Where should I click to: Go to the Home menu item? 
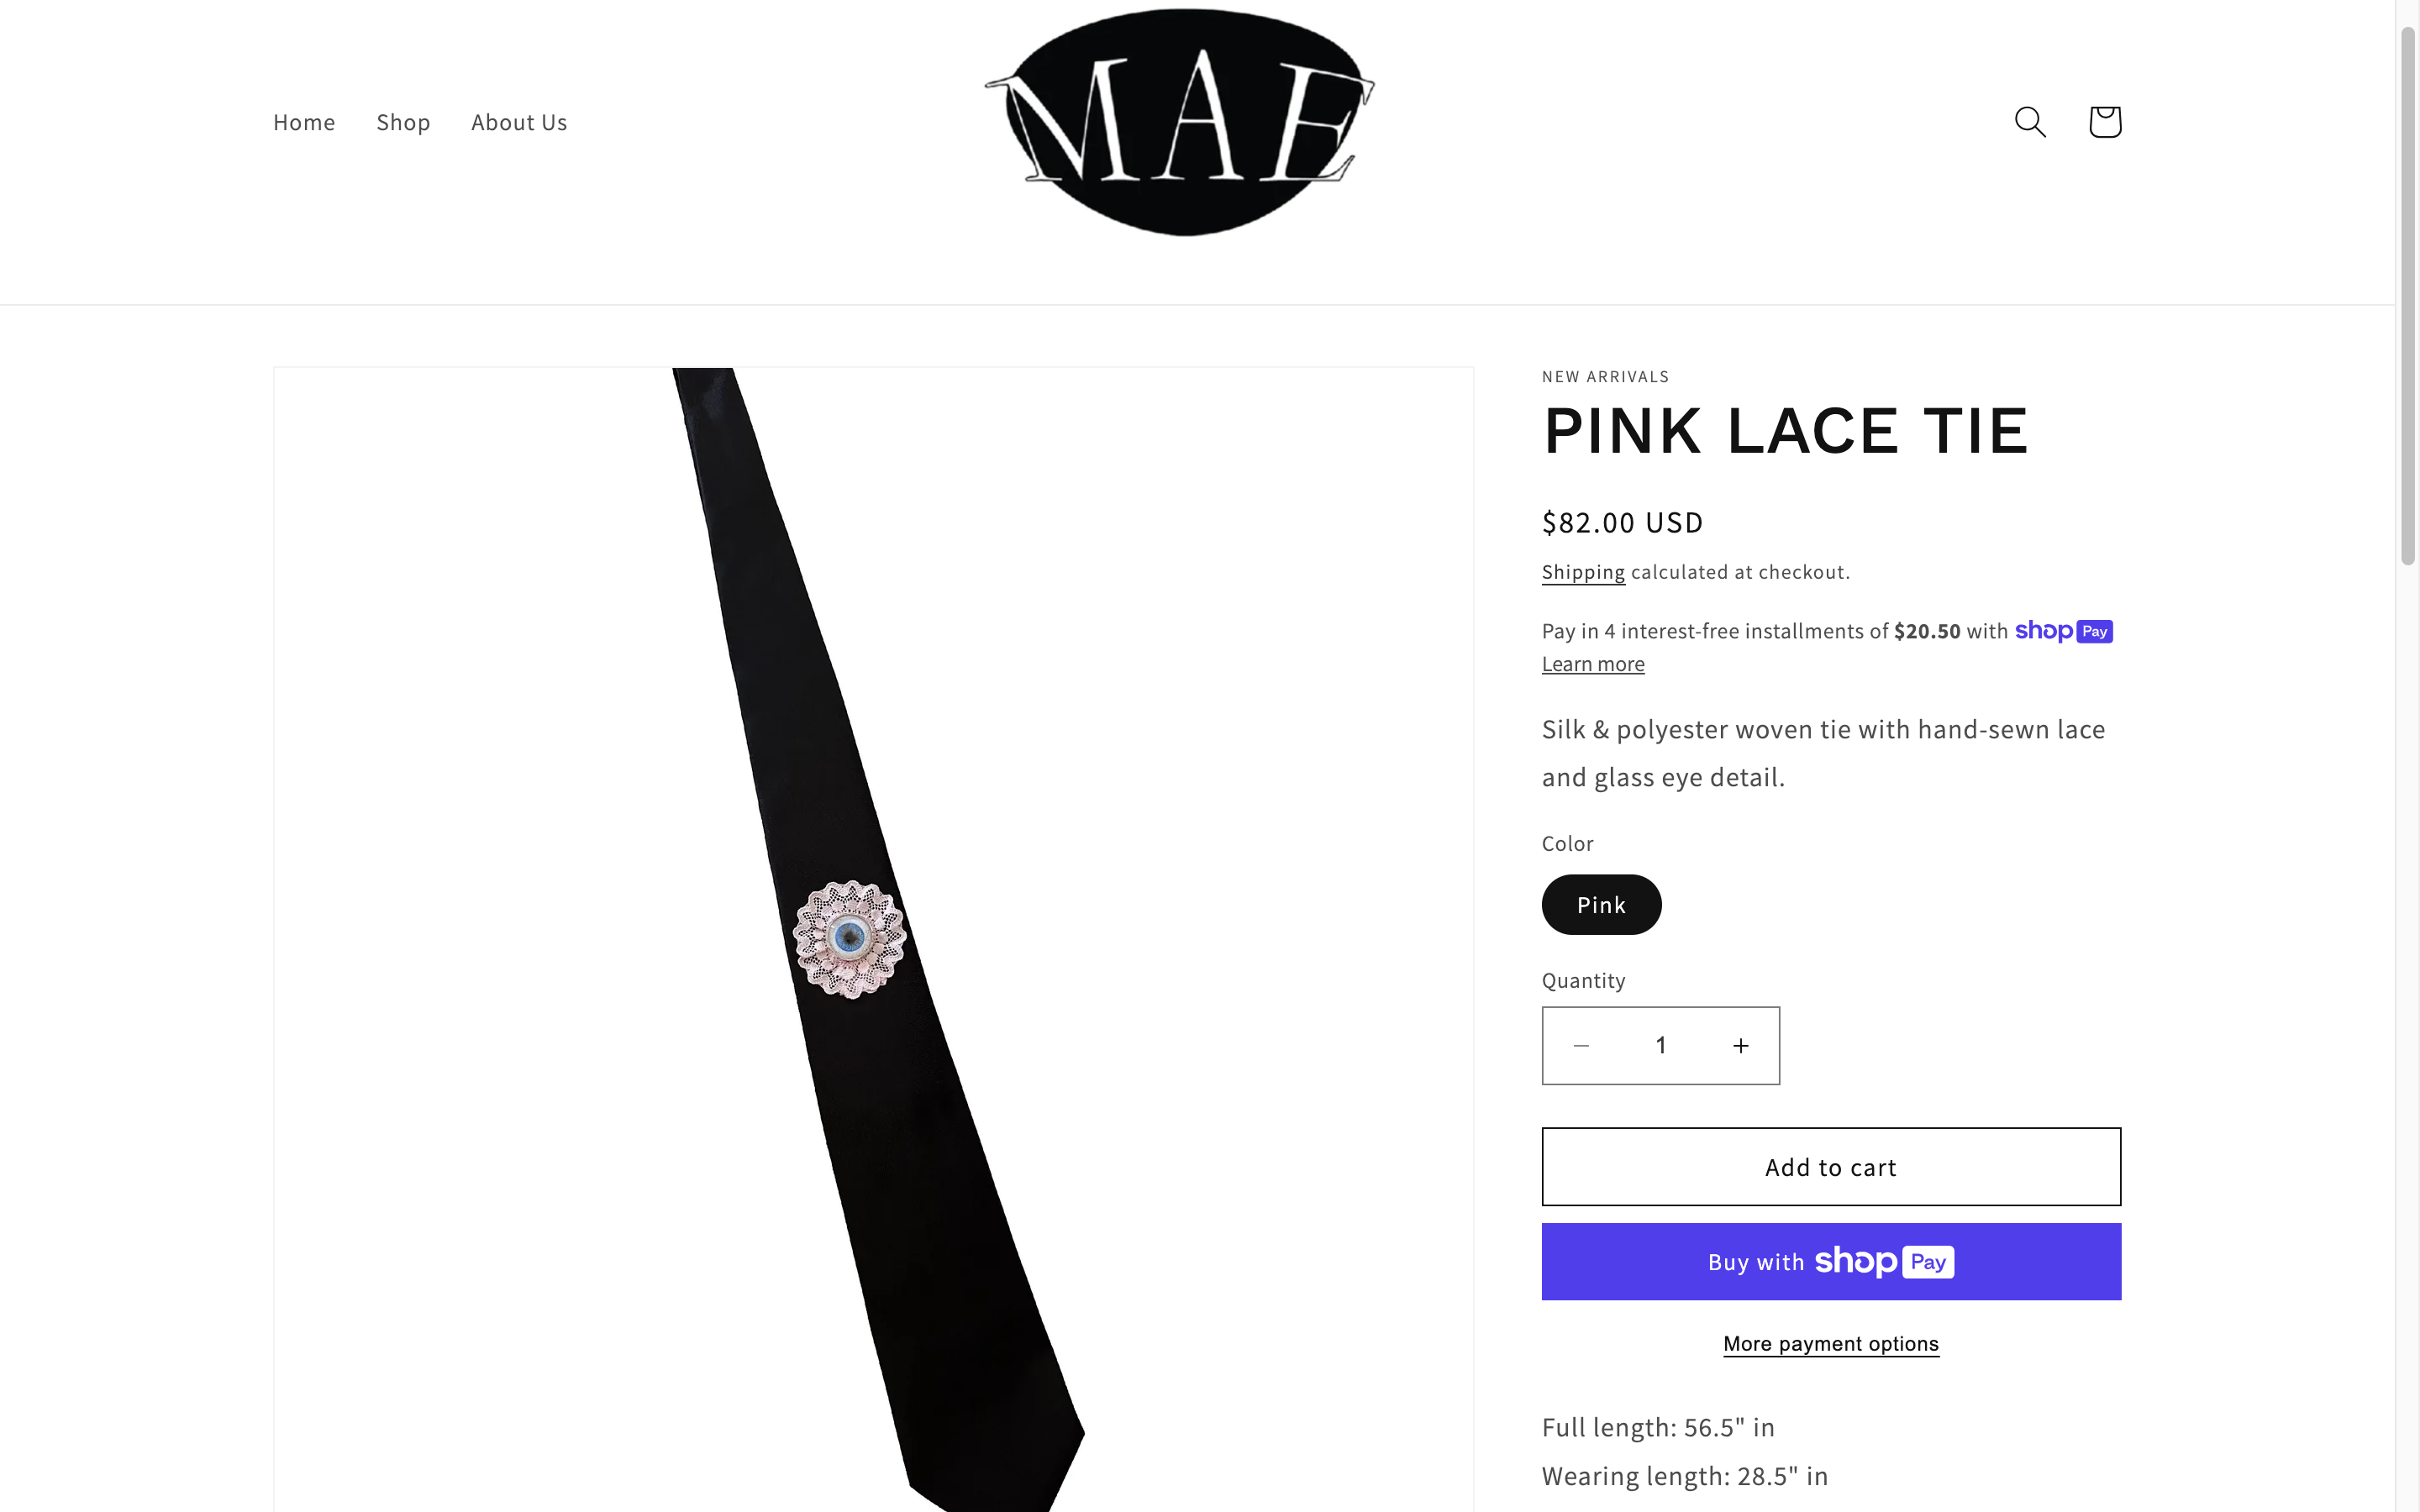coord(304,122)
